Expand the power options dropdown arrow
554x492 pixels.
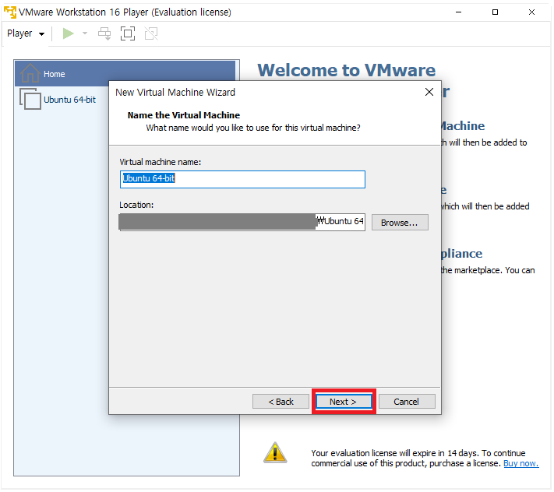[x=85, y=33]
